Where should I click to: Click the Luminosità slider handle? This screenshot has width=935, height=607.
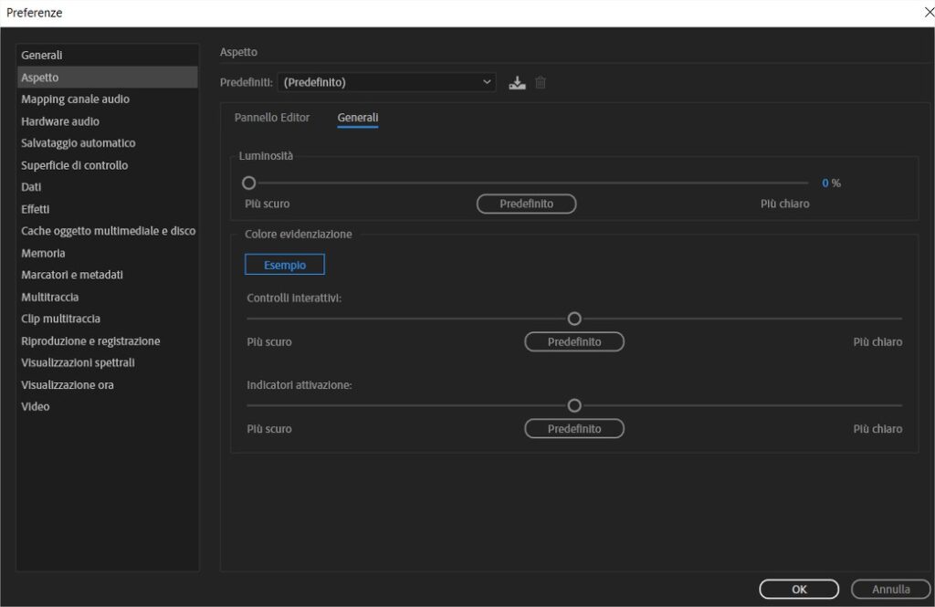[248, 183]
